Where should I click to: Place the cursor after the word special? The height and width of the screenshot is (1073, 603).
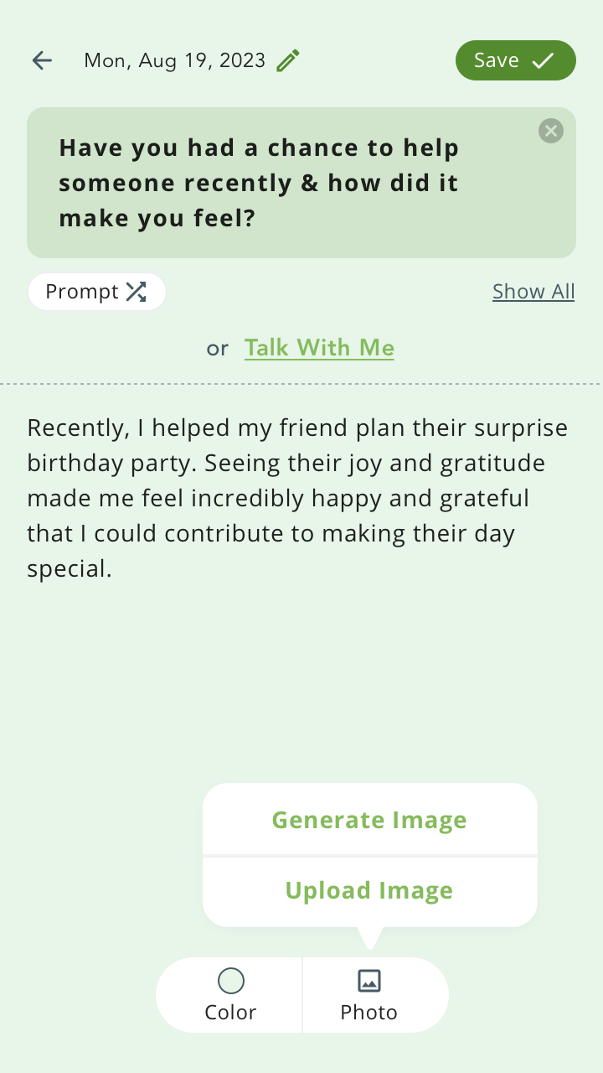(x=114, y=570)
